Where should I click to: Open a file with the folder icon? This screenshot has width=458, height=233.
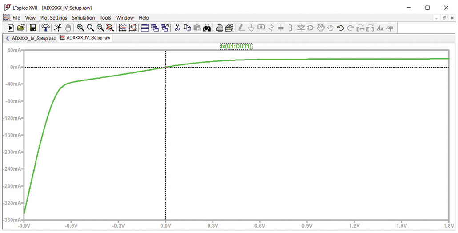[21, 28]
